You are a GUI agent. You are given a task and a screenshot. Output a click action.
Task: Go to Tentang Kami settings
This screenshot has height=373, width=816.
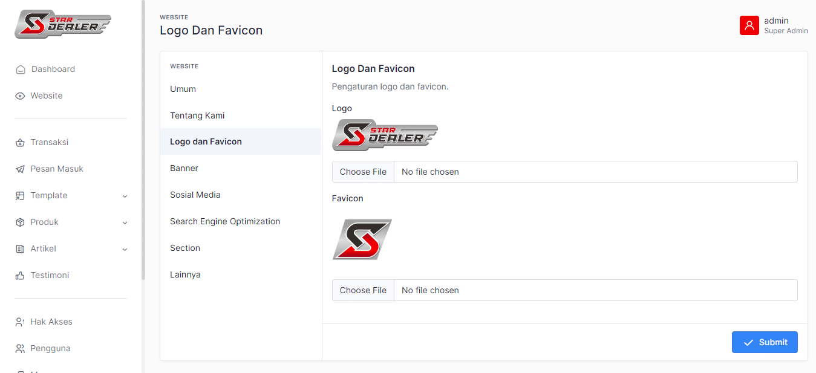pyautogui.click(x=197, y=115)
